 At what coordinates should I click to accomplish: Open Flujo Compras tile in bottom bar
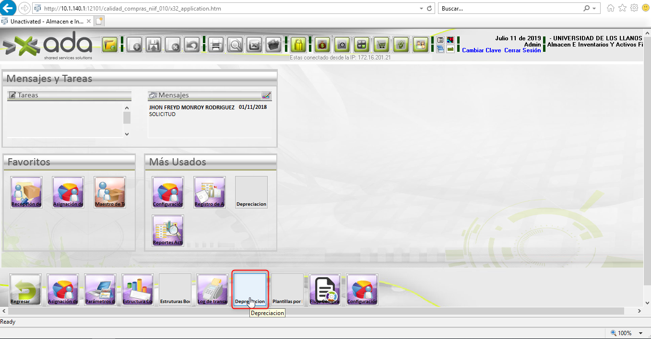(325, 290)
